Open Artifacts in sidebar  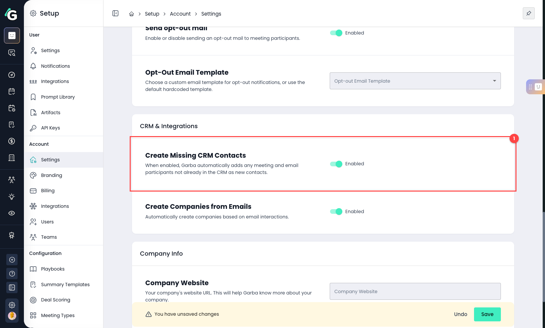click(64, 113)
